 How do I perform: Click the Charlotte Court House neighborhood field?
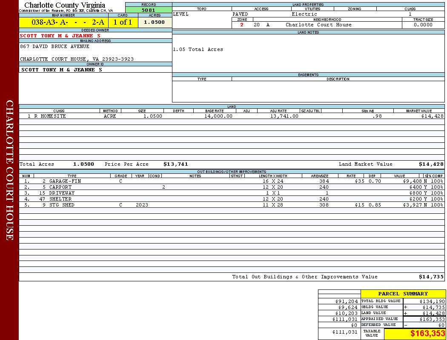coord(318,25)
